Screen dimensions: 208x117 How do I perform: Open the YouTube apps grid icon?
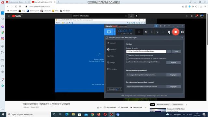point(191,16)
